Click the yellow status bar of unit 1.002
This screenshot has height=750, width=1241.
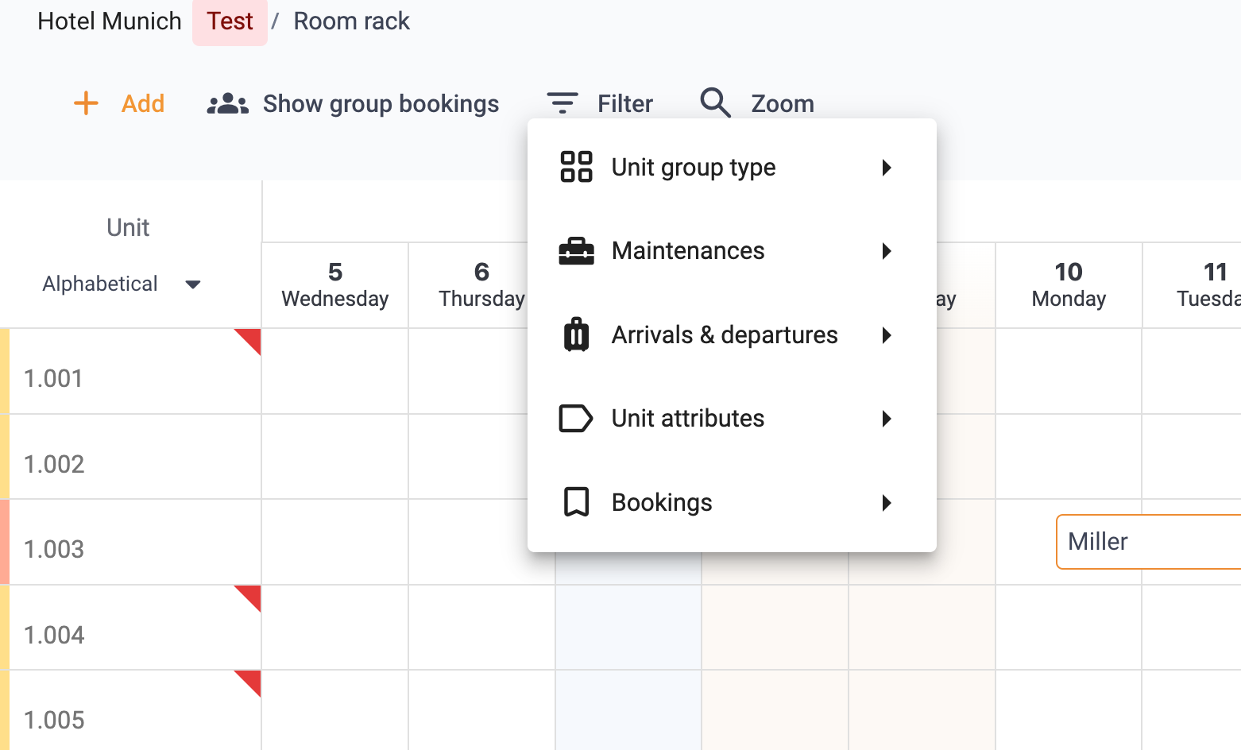[x=4, y=457]
